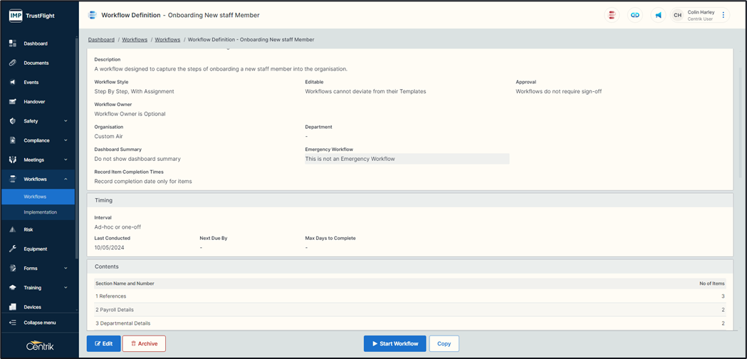Viewport: 747px width, 359px height.
Task: Open Risk in the sidebar
Action: [x=28, y=229]
